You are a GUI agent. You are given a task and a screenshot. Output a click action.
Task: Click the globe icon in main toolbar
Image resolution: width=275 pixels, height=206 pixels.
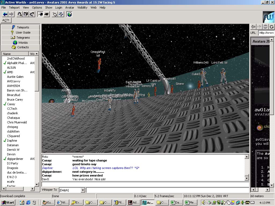[x=70, y=14]
